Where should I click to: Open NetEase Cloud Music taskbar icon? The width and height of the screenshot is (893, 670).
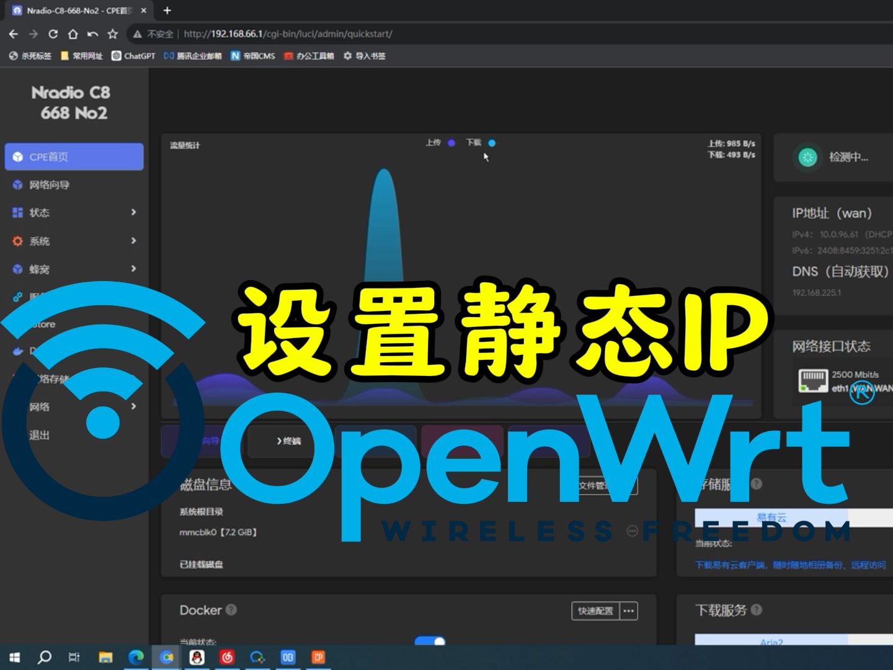click(227, 657)
